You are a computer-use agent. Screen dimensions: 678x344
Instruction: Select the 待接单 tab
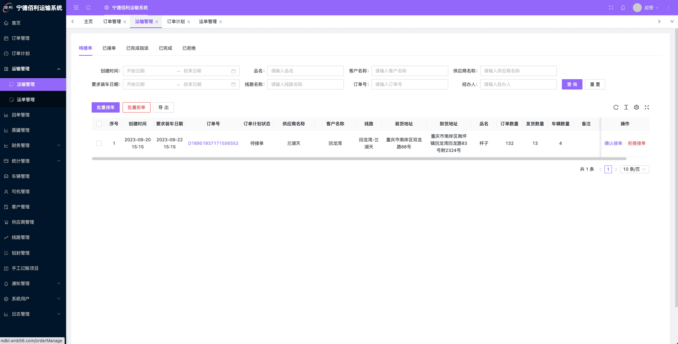85,48
